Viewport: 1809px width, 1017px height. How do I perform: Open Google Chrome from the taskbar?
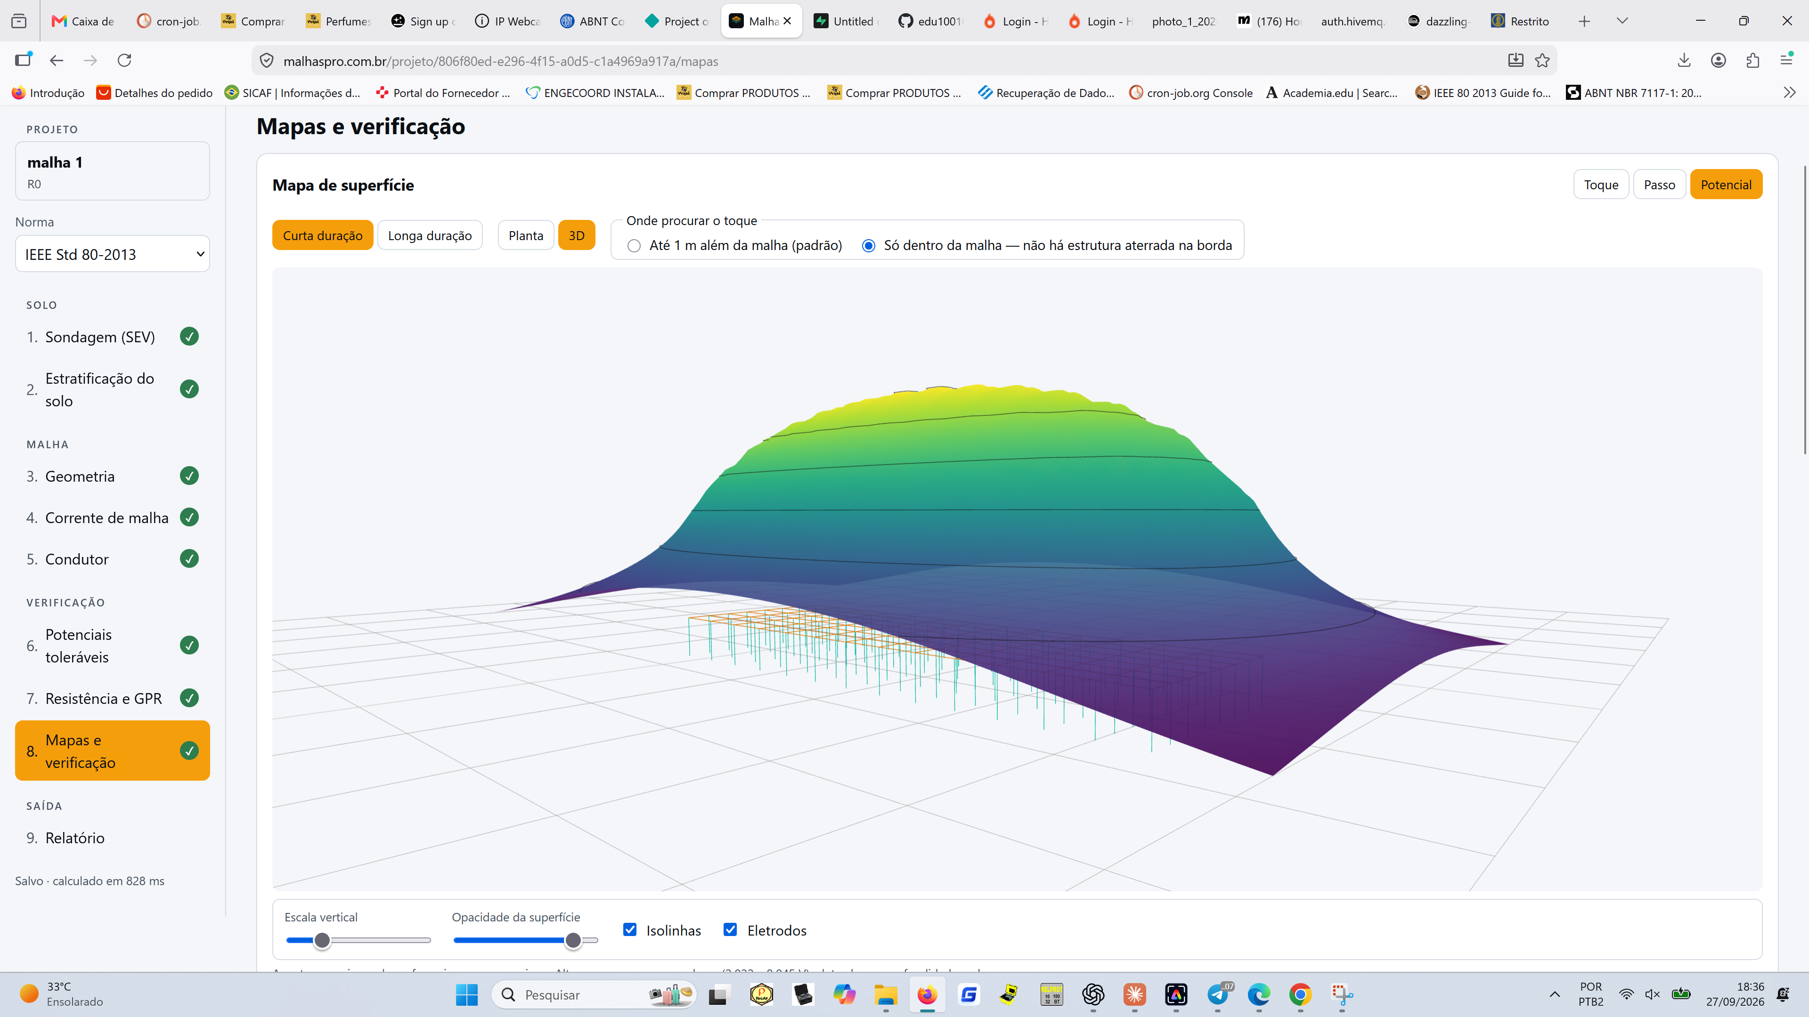pyautogui.click(x=1301, y=994)
